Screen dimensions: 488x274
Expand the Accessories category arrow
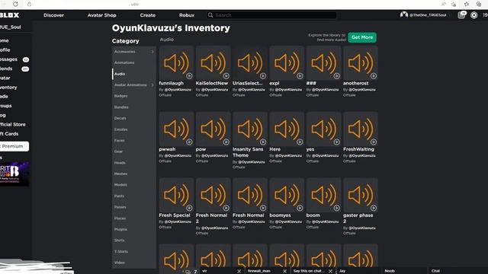pyautogui.click(x=152, y=52)
